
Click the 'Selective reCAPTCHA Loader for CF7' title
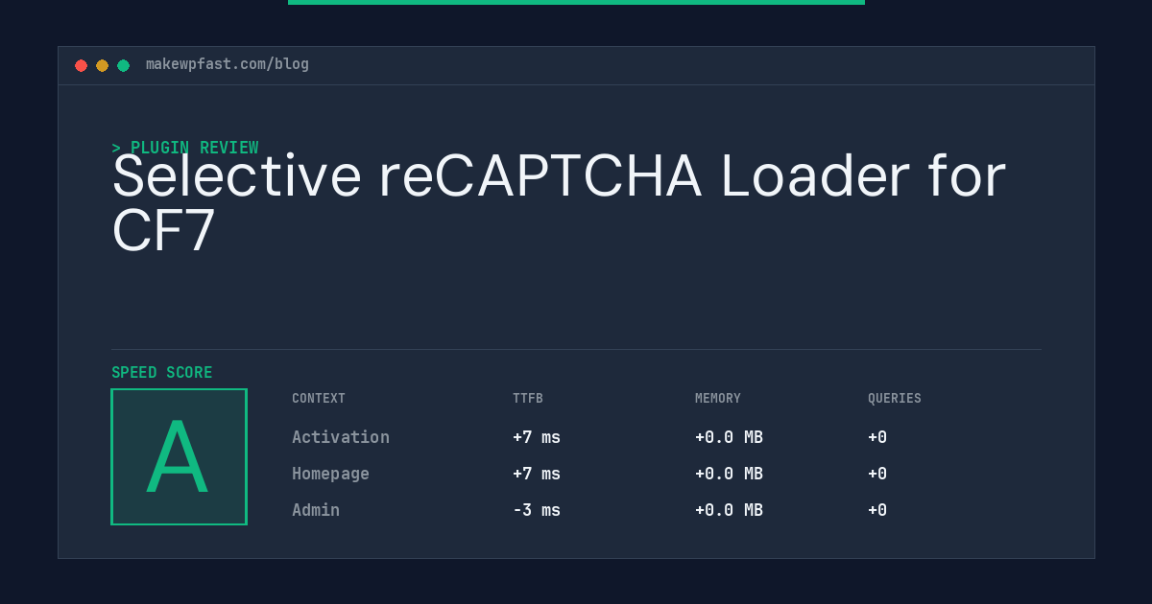click(x=559, y=203)
